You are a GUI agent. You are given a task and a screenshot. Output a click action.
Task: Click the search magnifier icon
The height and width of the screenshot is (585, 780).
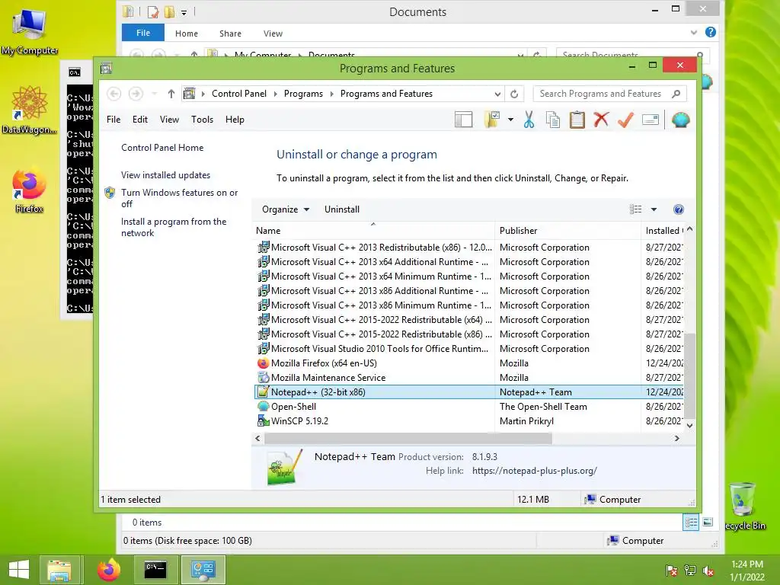click(x=676, y=94)
